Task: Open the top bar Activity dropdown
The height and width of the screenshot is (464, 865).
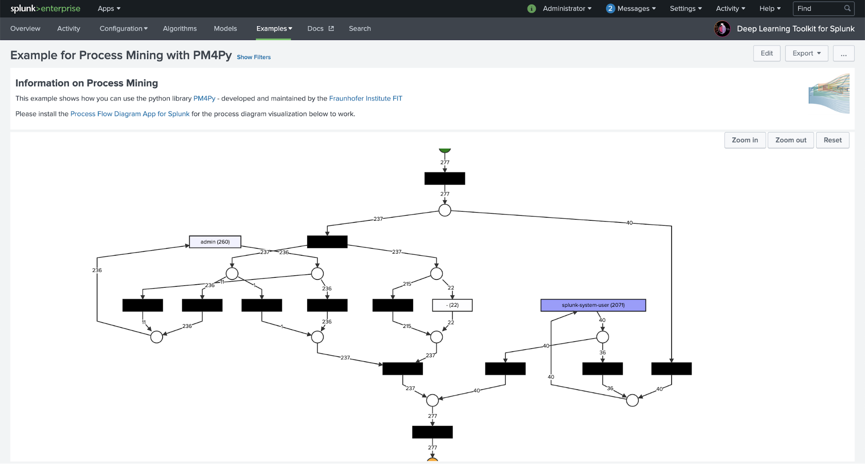Action: point(730,9)
